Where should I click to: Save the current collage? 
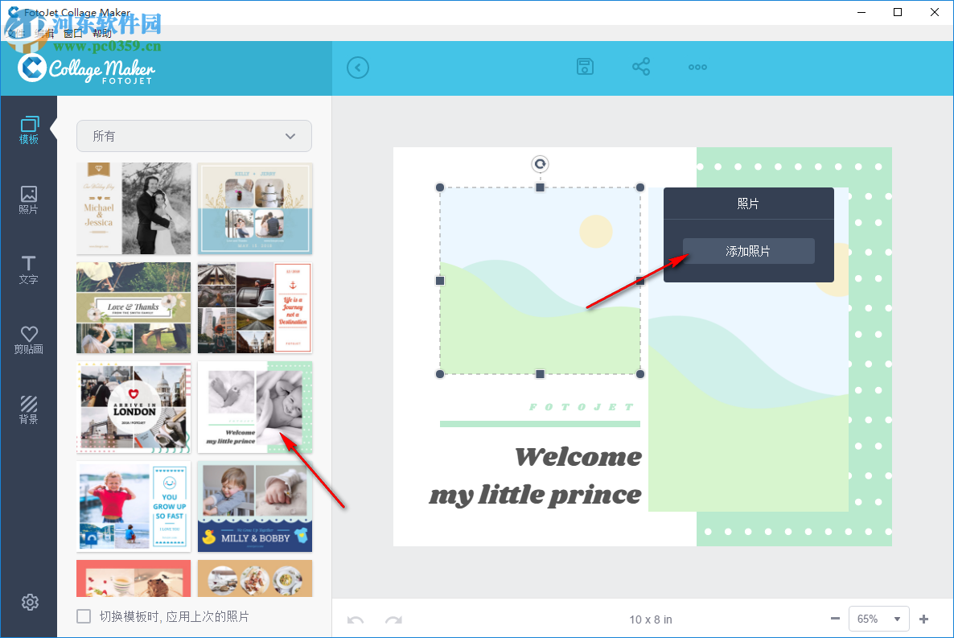(585, 67)
